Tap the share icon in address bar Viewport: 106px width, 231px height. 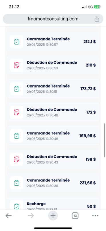click(x=97, y=19)
